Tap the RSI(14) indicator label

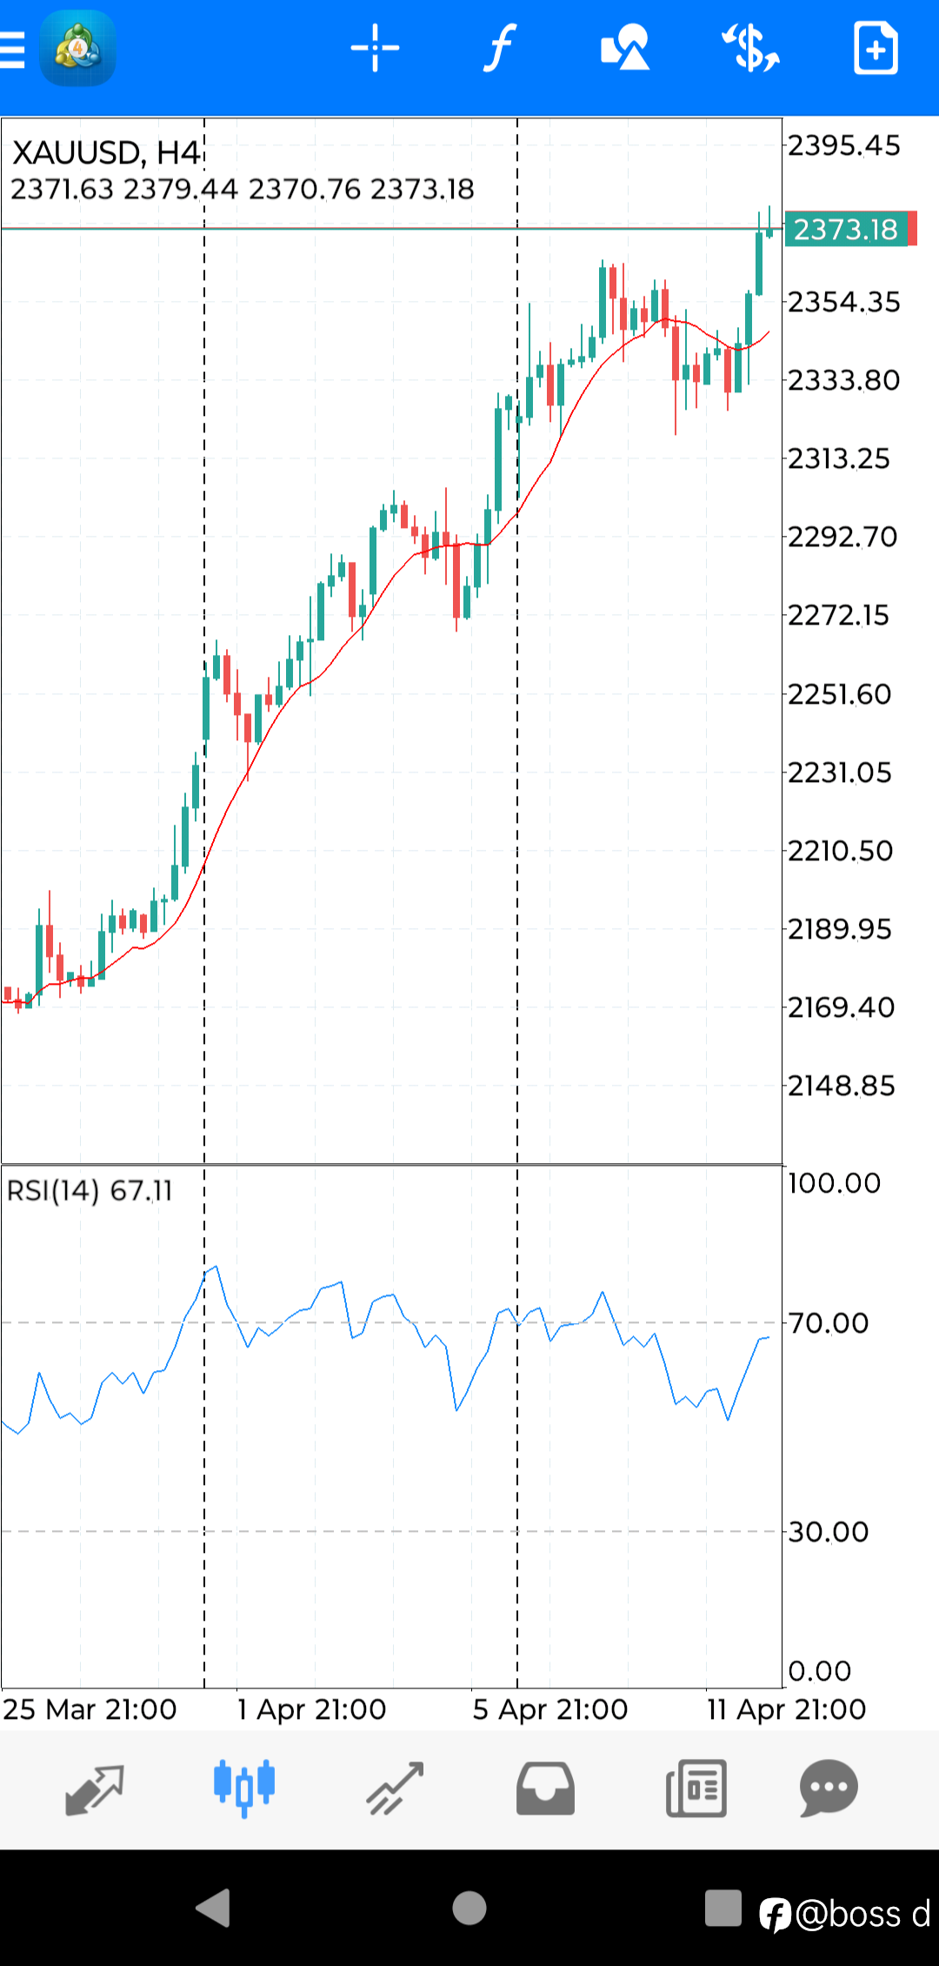(90, 1190)
